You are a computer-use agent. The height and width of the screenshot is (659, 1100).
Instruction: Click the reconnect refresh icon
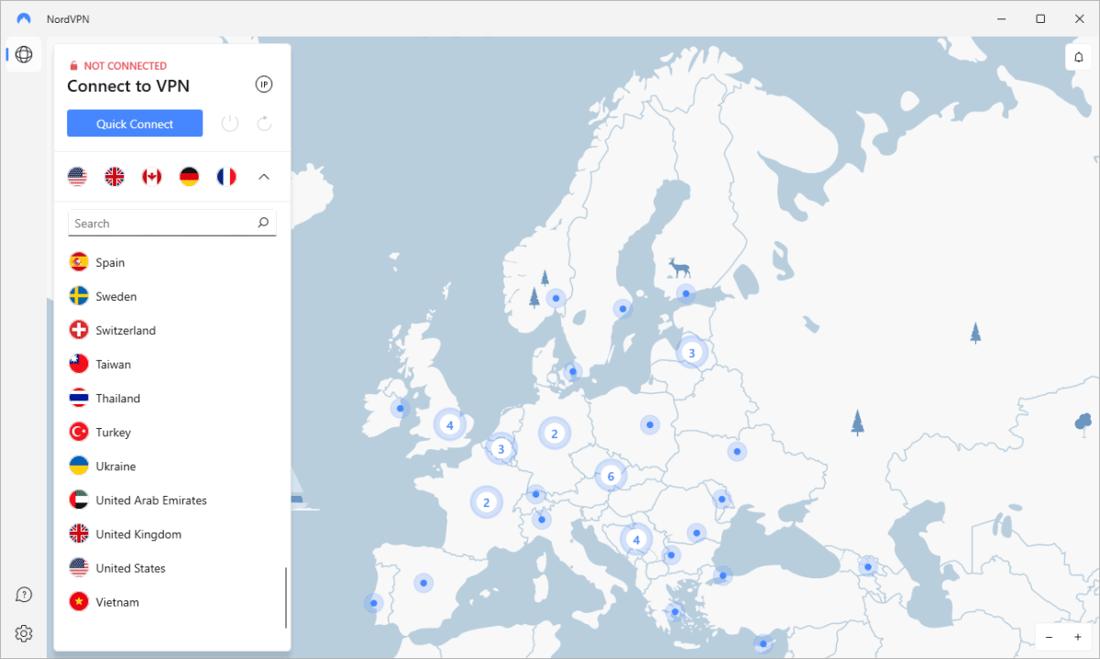tap(264, 124)
